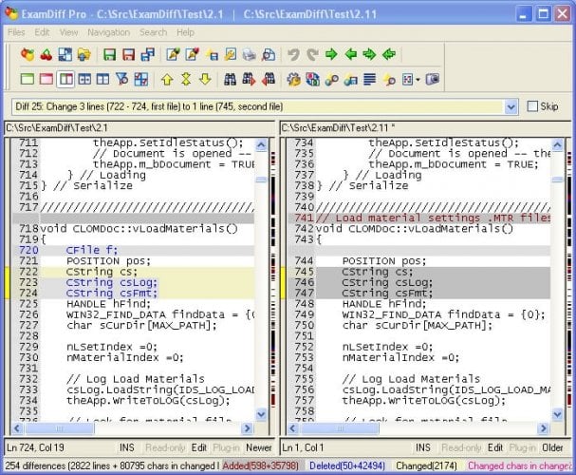Click the filter funnel icon in the toolbar
Image resolution: width=576 pixels, height=475 pixels.
coord(121,79)
